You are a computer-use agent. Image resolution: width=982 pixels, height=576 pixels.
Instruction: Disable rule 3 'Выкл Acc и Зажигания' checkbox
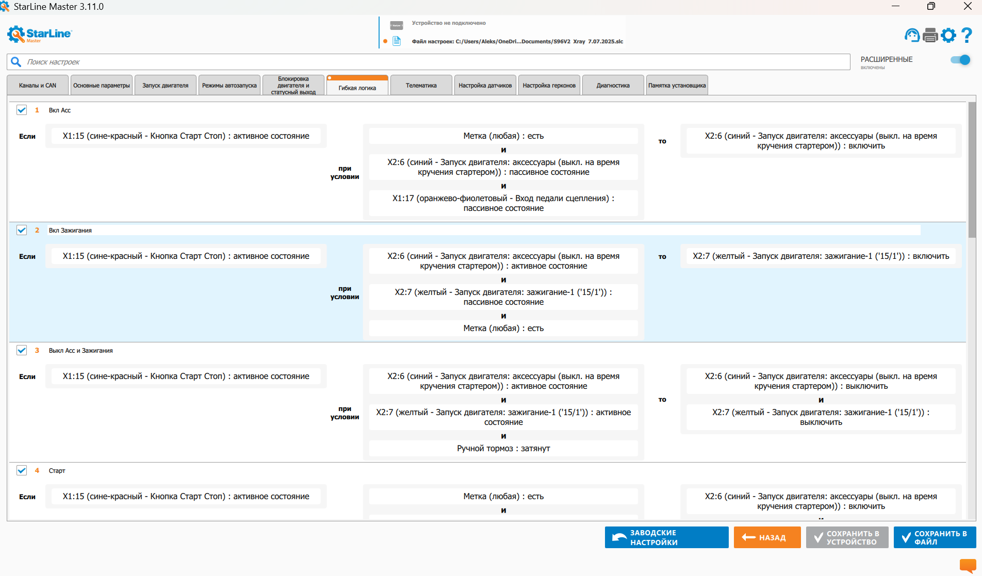(x=22, y=350)
